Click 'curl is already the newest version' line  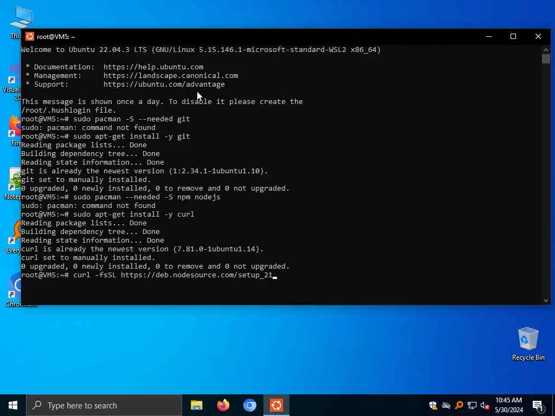143,249
